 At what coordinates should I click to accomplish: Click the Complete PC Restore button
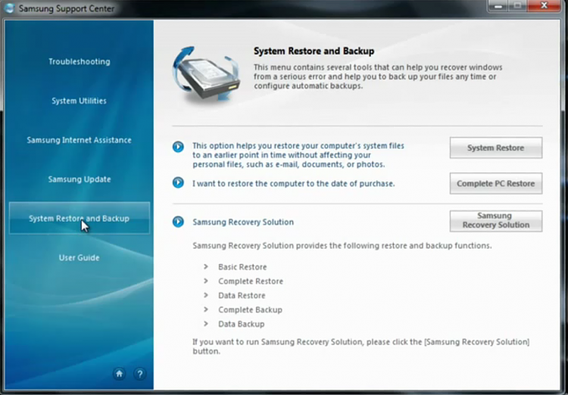tap(496, 184)
